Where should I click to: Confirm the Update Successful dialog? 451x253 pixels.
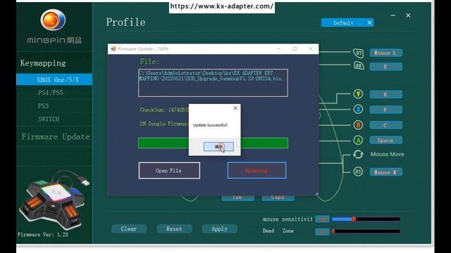point(218,147)
